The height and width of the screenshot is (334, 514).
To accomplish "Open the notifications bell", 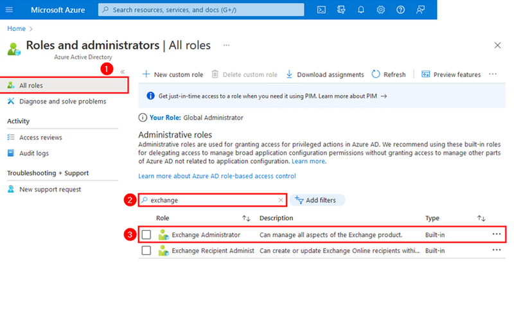I will [361, 10].
